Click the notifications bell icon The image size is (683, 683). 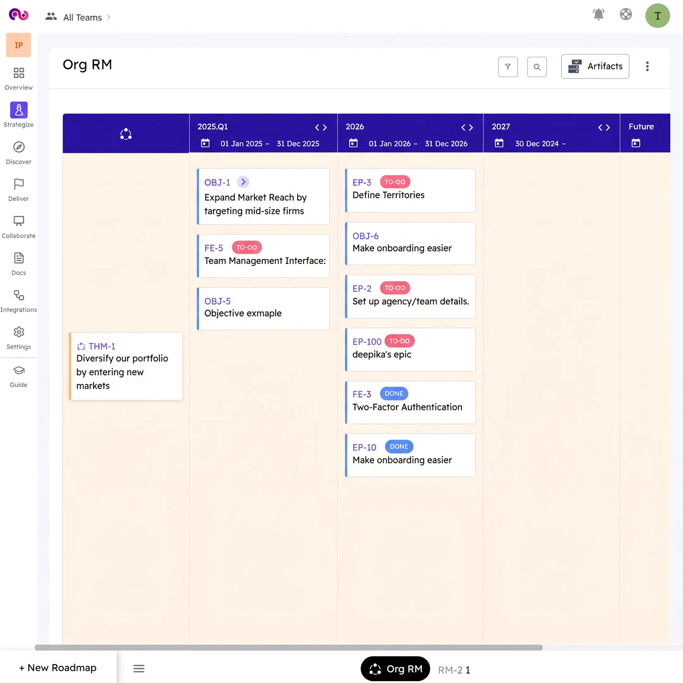tap(599, 15)
